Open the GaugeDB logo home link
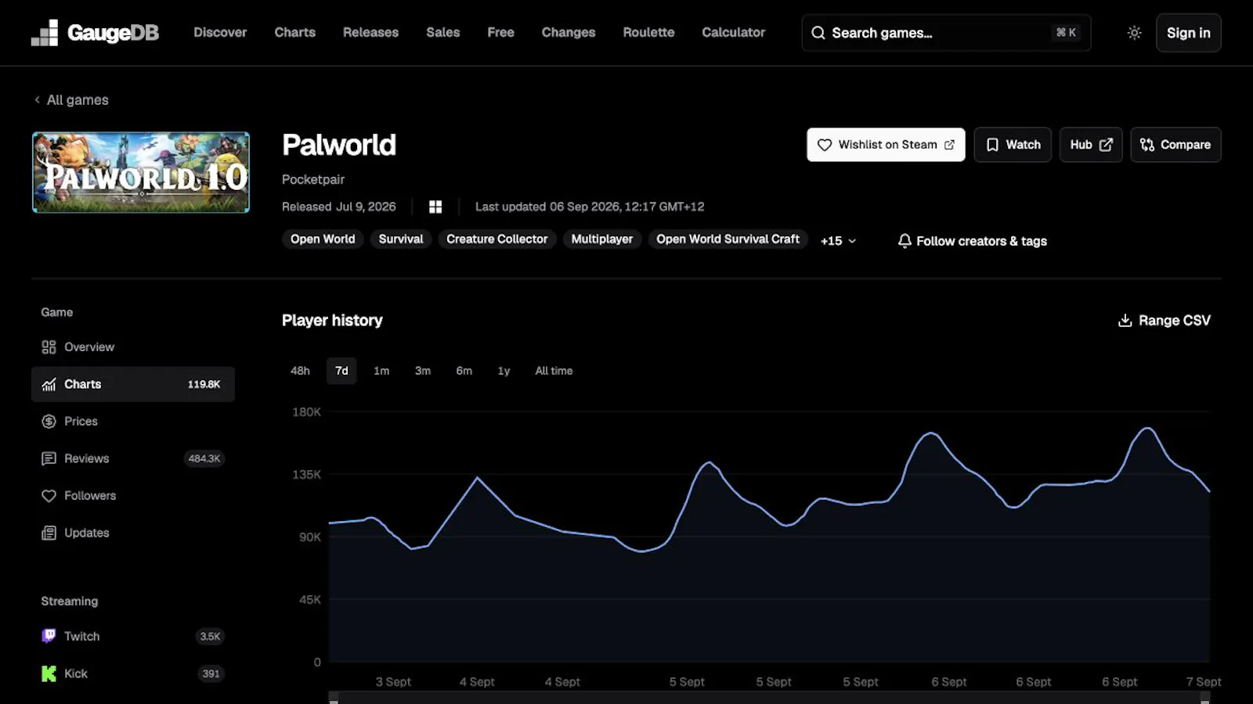Screen dimensions: 1253x704 [95, 33]
